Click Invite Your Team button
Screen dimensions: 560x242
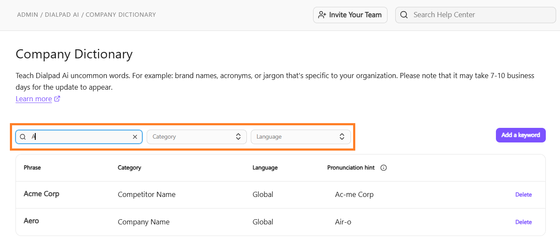coord(350,15)
